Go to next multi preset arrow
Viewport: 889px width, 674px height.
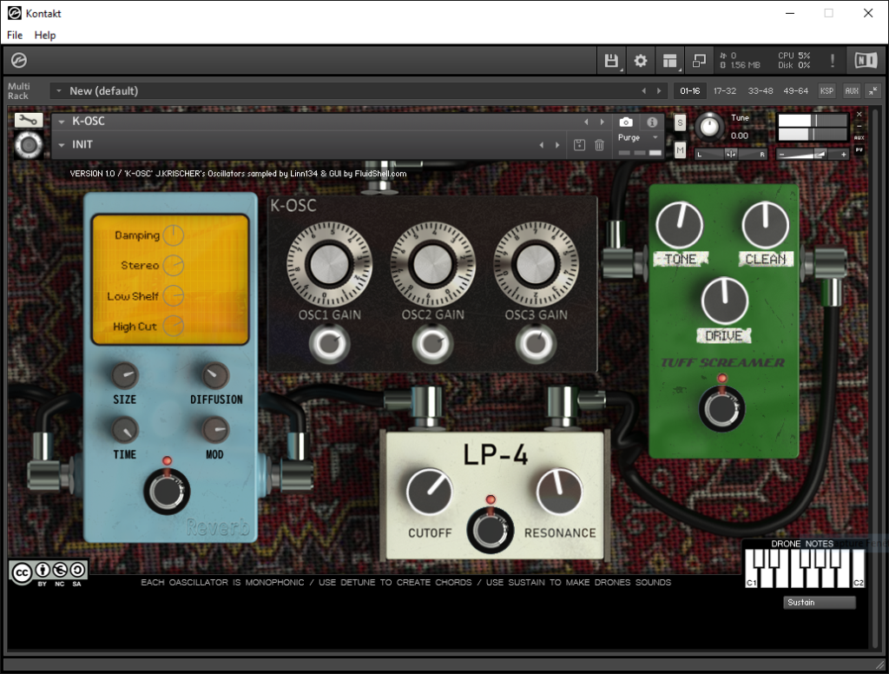coord(659,91)
